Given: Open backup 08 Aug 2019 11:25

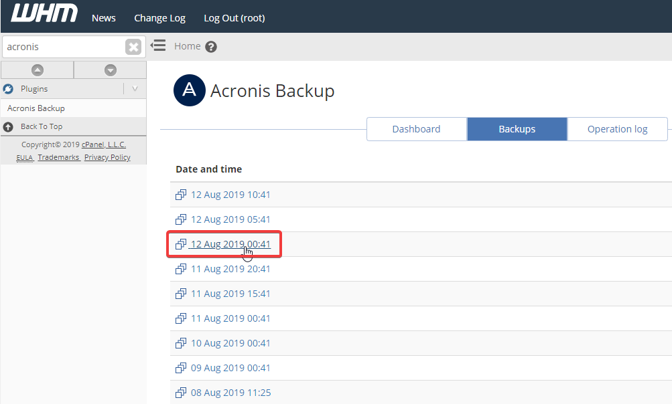Looking at the screenshot, I should (231, 393).
